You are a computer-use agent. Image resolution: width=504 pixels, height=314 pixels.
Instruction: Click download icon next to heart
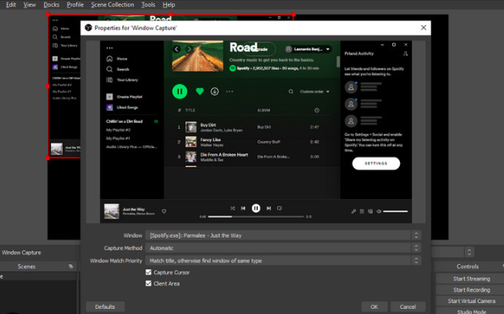[214, 91]
